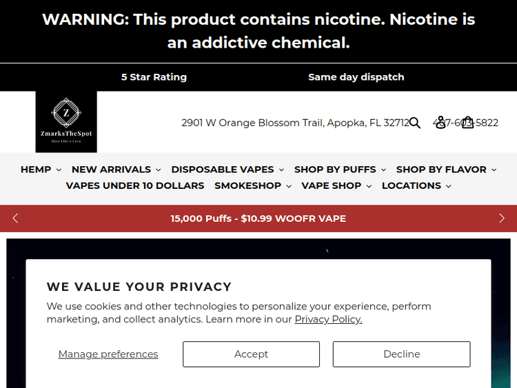The image size is (517, 388).
Task: Expand the Smokeshop menu
Action: pyautogui.click(x=252, y=185)
